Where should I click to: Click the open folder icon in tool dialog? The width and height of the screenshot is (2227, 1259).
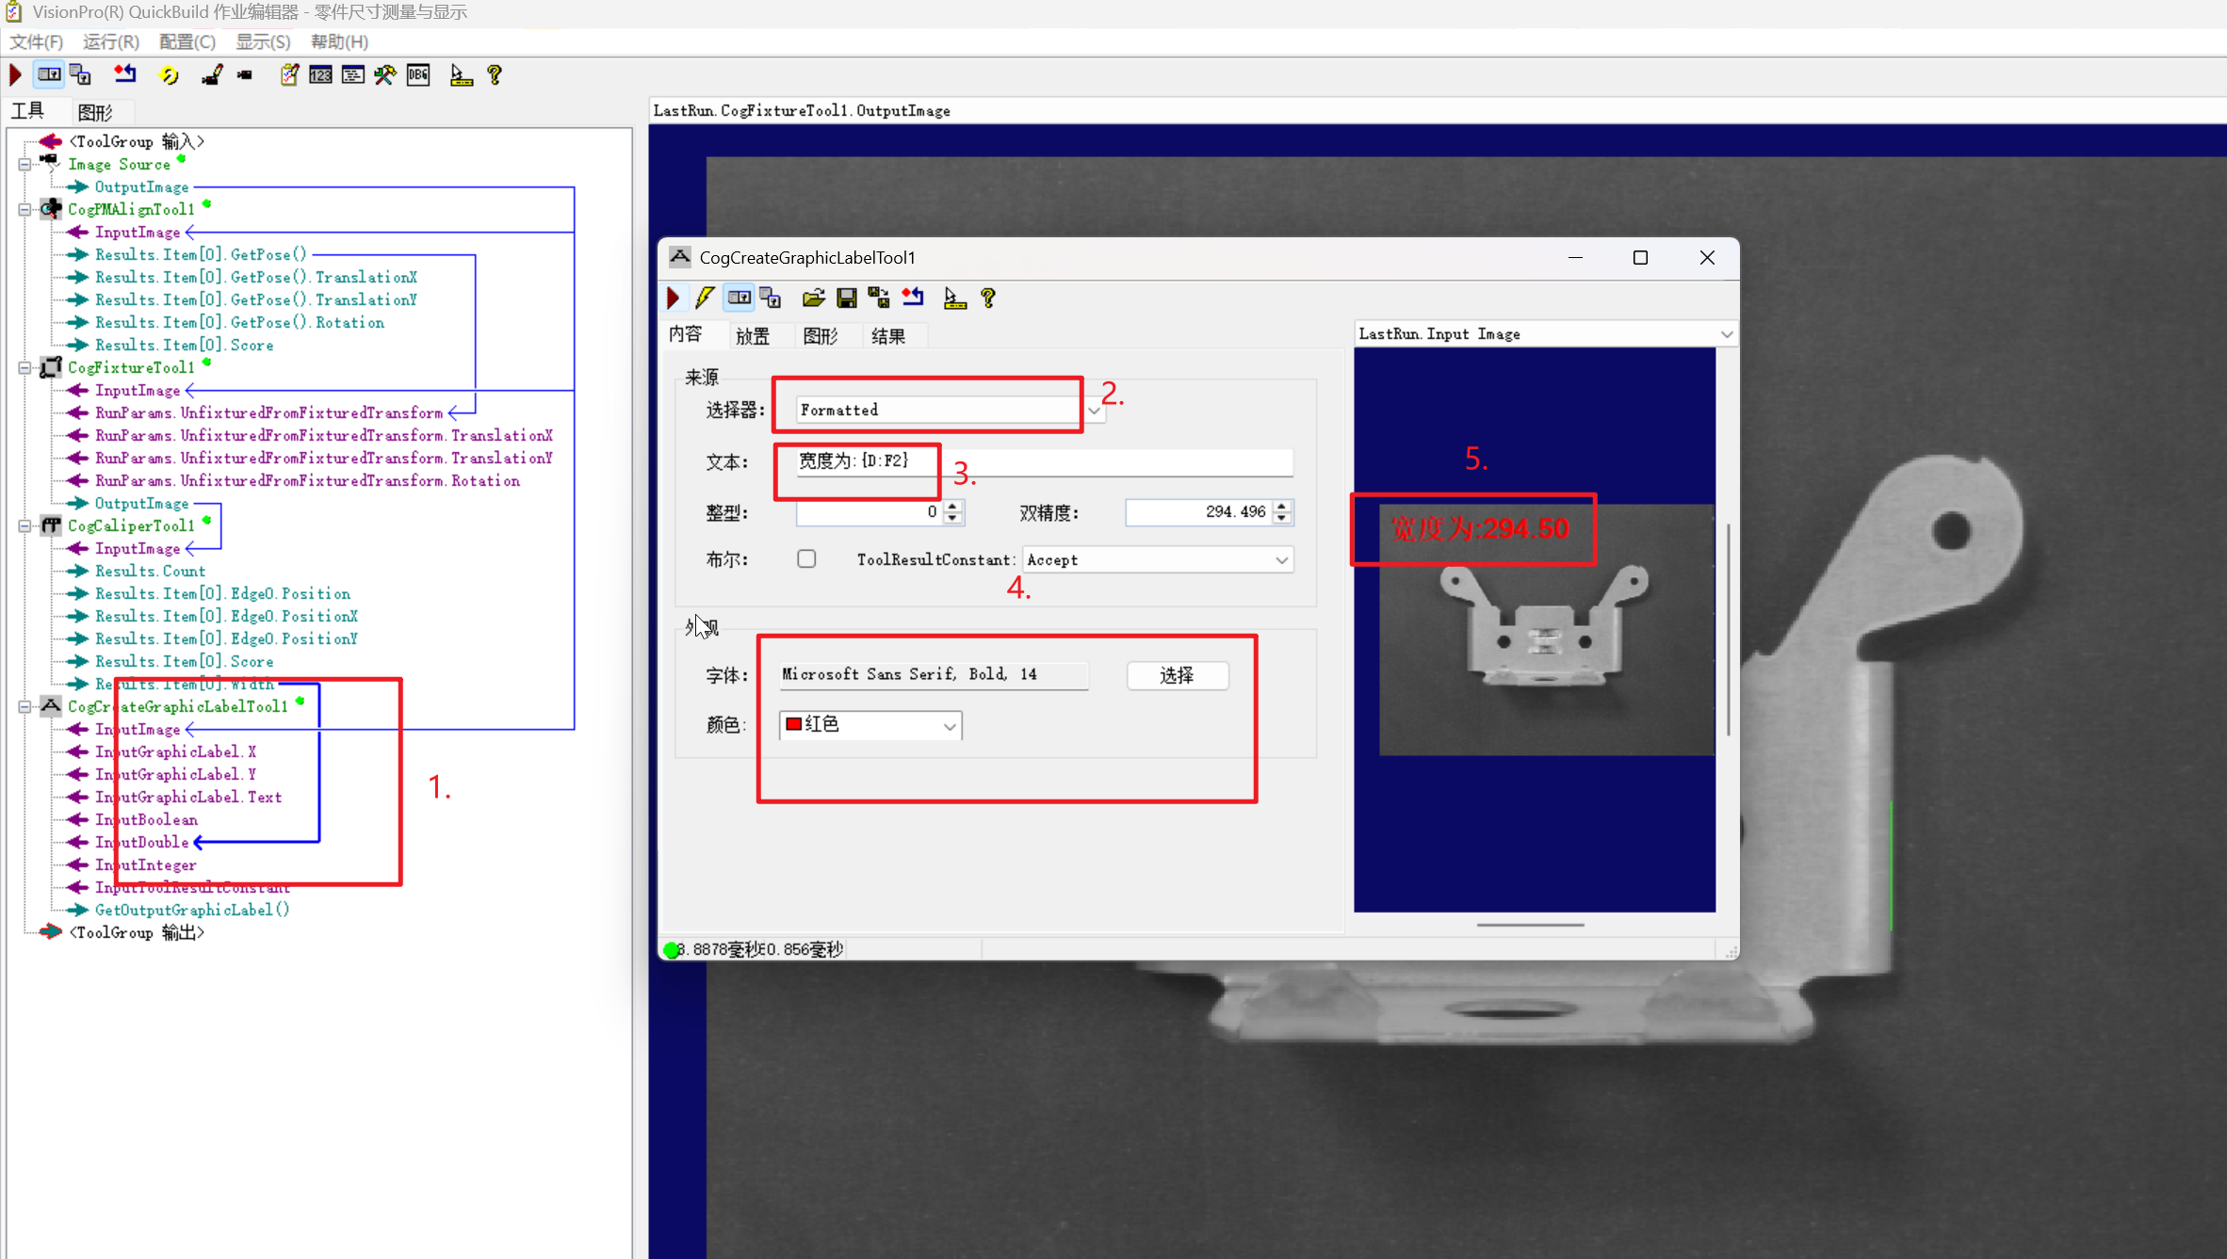point(813,299)
